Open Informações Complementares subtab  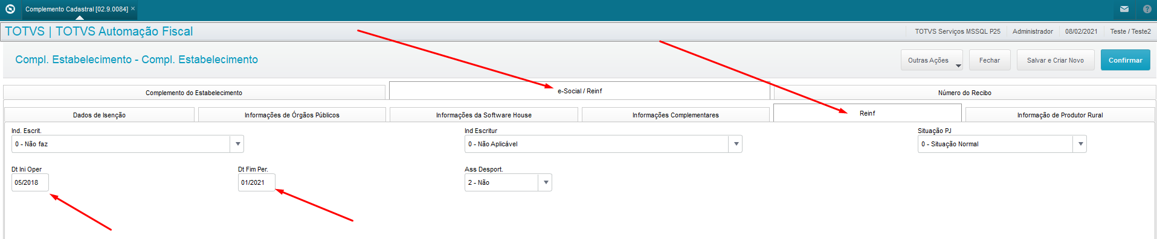pos(675,115)
